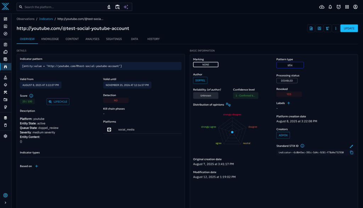Open the three-dot more actions menu
Viewport: 363px width, 208px height.
[x=335, y=28]
